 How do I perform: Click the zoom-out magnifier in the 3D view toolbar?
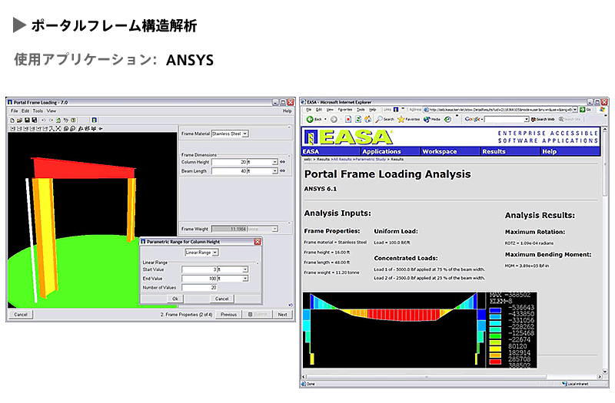[73, 128]
